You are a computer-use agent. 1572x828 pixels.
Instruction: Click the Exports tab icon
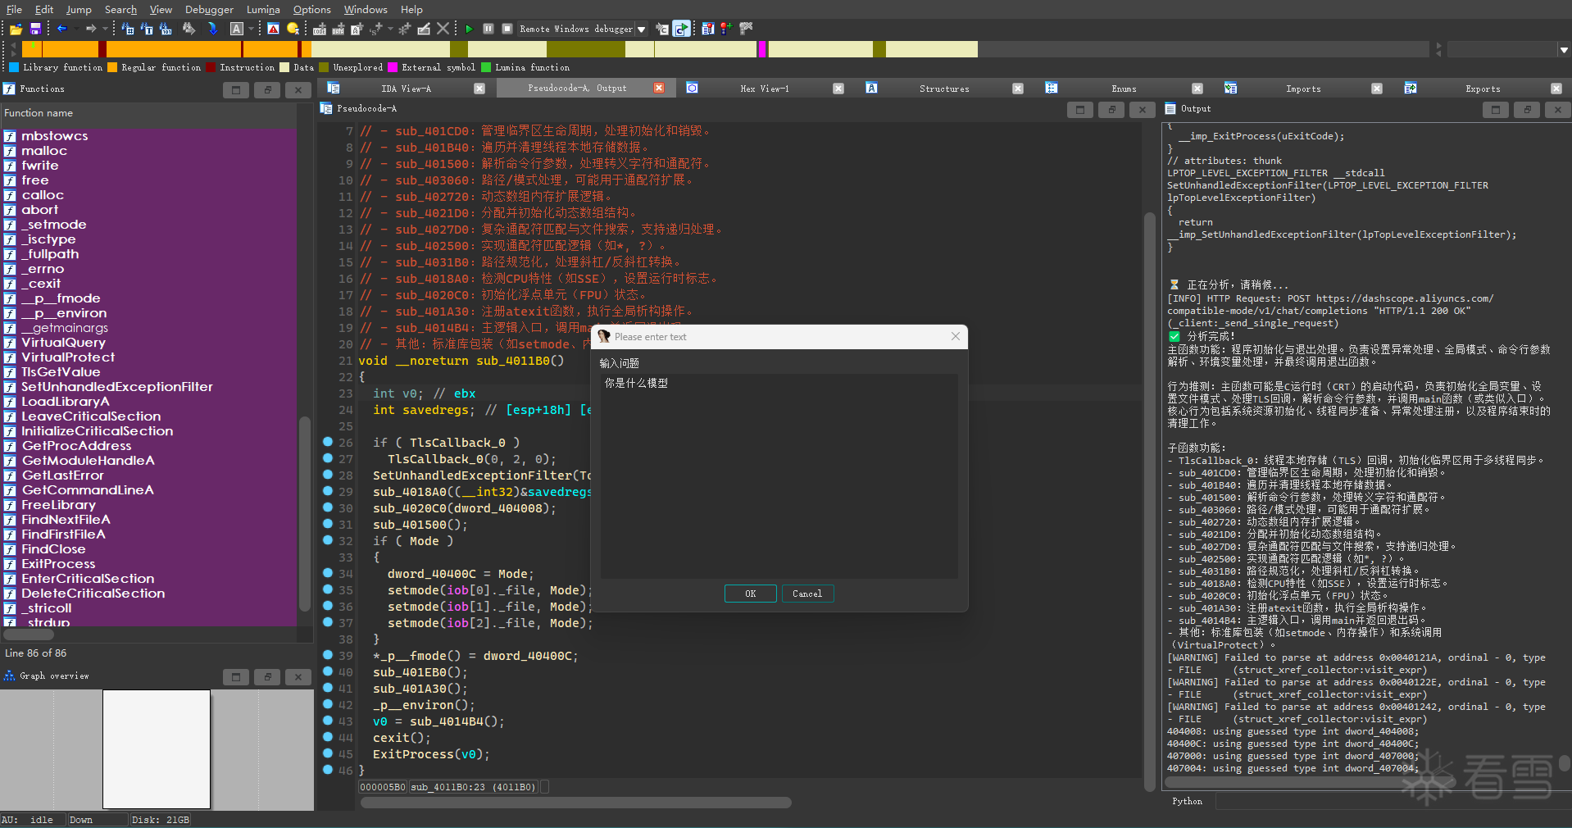[x=1411, y=89]
